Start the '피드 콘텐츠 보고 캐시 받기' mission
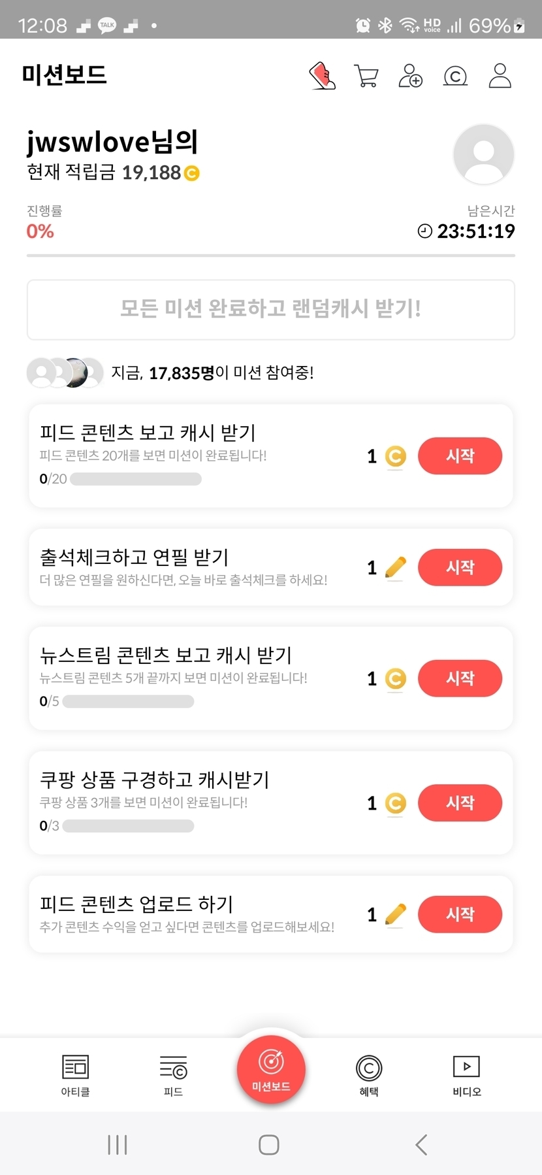Screen dimensions: 542x1175 [460, 455]
